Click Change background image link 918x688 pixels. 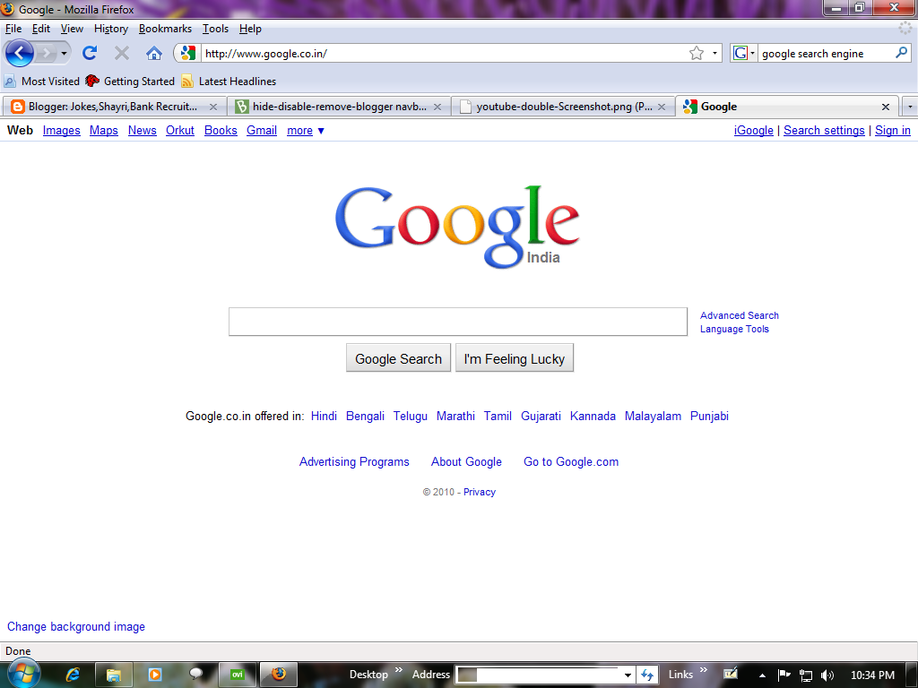(76, 626)
